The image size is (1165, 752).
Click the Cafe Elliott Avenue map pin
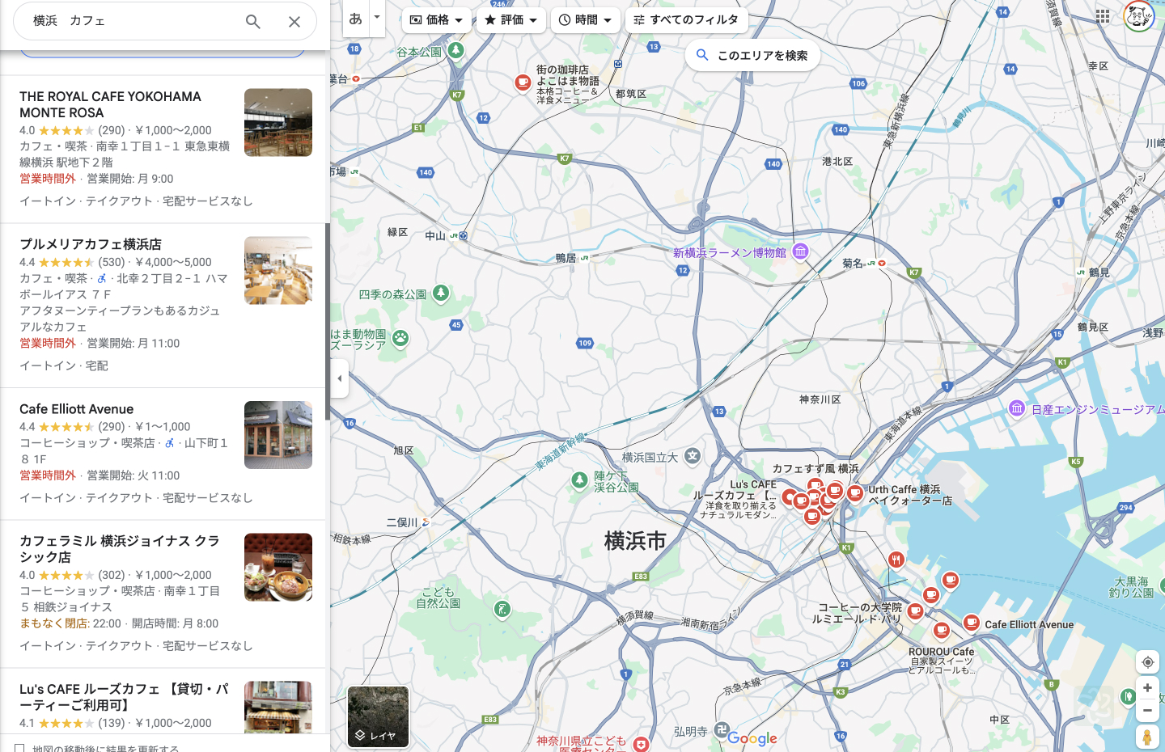tap(972, 622)
